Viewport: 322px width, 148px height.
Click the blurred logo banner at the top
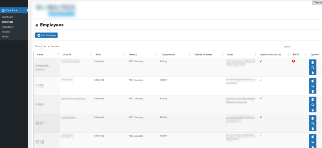coord(55,10)
